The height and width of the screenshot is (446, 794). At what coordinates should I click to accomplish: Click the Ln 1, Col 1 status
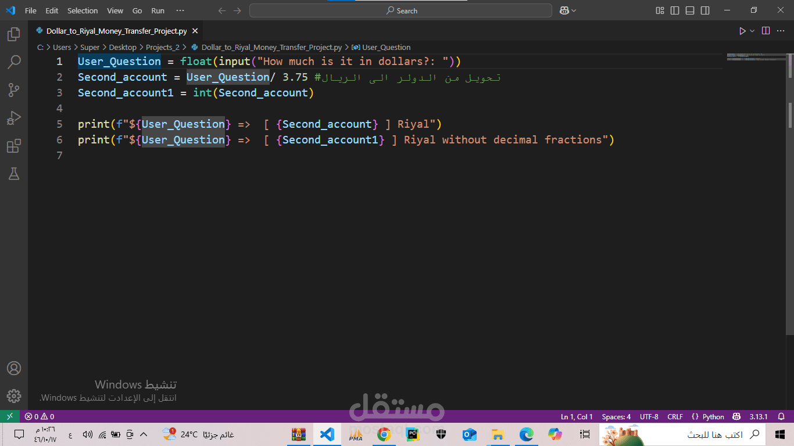click(577, 416)
